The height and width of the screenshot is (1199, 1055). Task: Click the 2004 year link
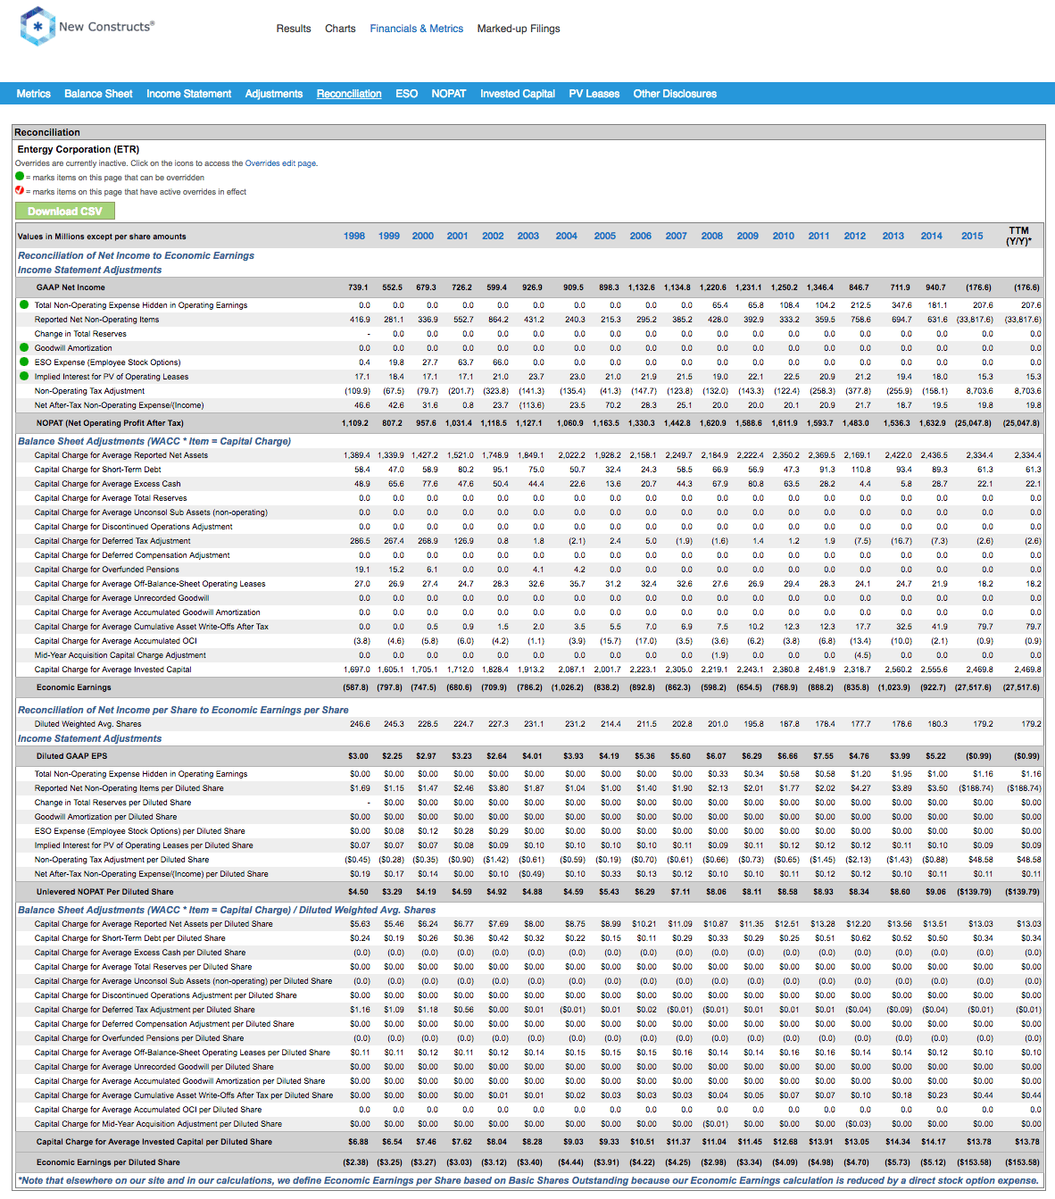click(567, 237)
